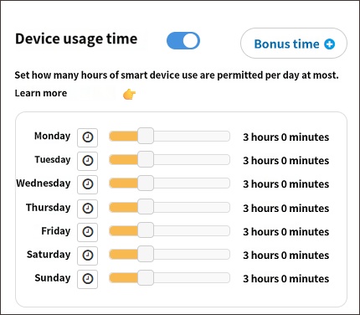Click Thursday's usage time slider handle
The image size is (360, 315).
[146, 207]
